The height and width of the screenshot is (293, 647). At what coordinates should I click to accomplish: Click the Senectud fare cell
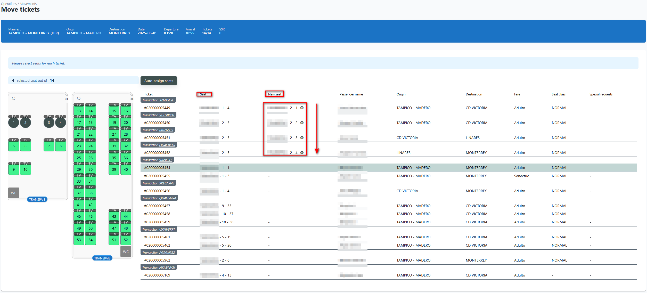[521, 176]
